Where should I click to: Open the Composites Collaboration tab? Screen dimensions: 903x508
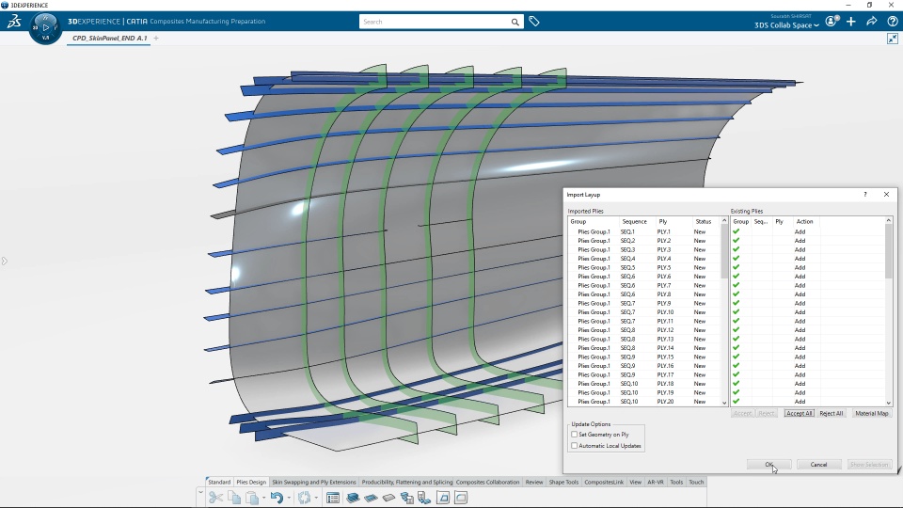(488, 482)
